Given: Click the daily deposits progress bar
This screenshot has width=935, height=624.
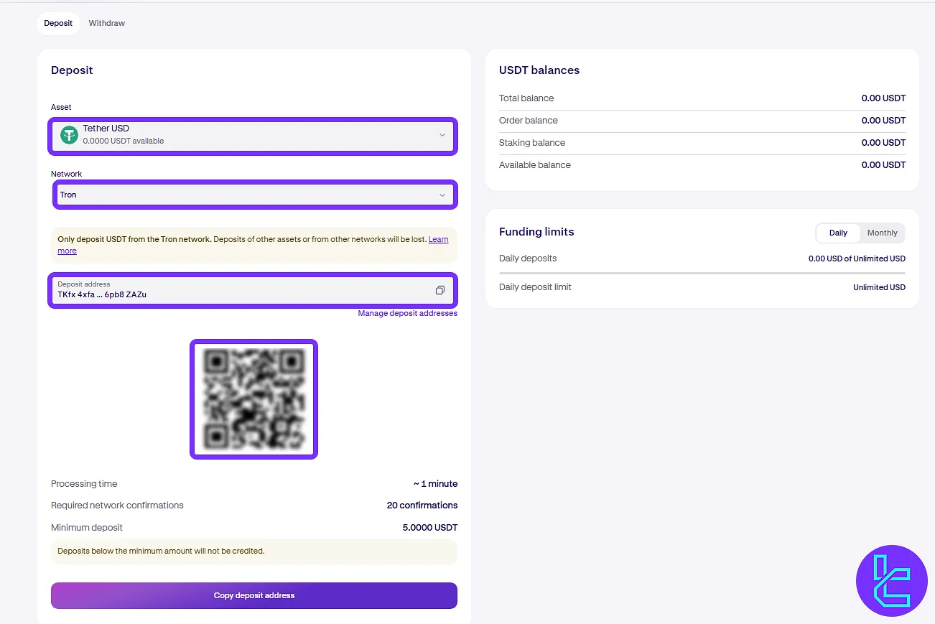Looking at the screenshot, I should click(x=702, y=273).
